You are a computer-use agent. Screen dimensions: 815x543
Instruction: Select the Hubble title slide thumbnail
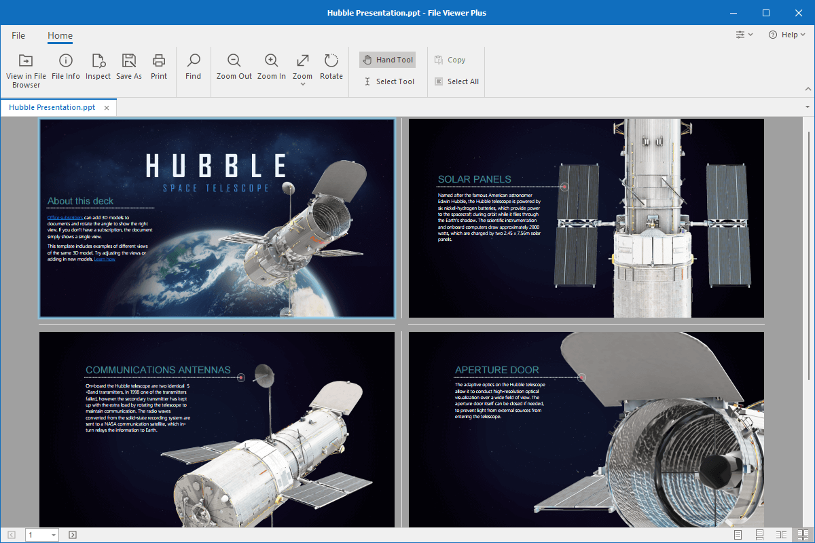[x=217, y=218]
